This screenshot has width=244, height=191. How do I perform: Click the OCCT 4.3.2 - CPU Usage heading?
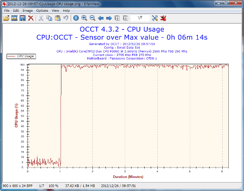point(122,29)
